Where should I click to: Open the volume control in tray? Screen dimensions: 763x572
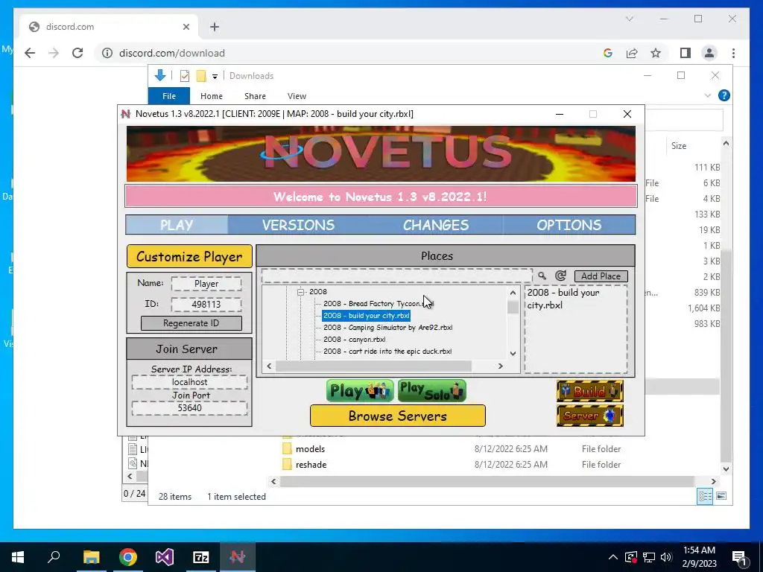pos(666,557)
